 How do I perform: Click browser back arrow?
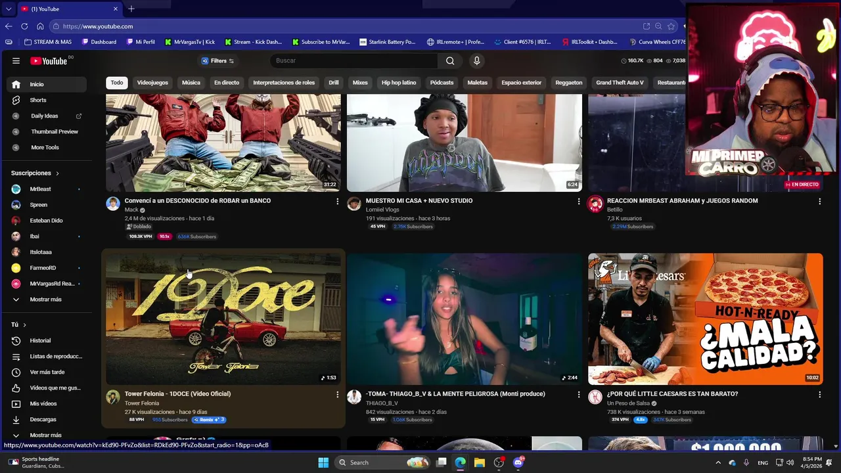click(x=9, y=26)
